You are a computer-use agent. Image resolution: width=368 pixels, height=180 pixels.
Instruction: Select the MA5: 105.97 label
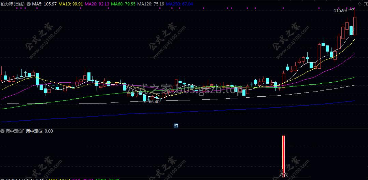click(x=44, y=4)
